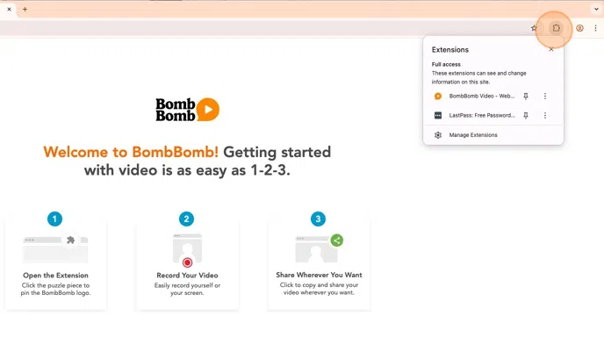Open the Chrome profile avatar icon

[579, 28]
